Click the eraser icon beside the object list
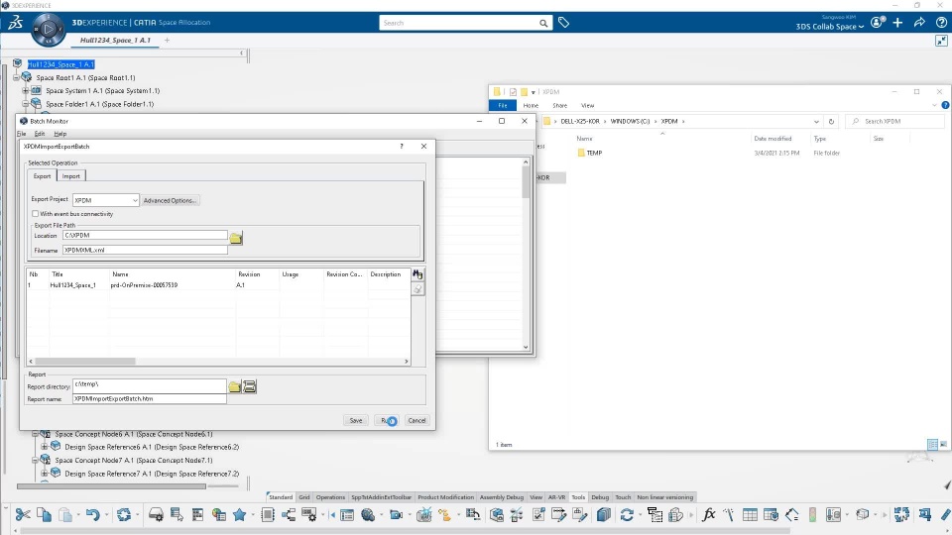952x535 pixels. 417,289
